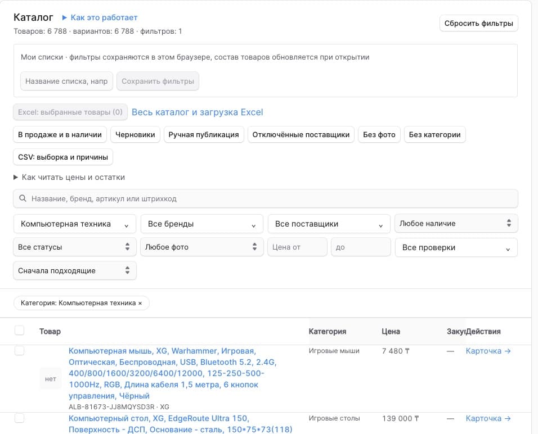Click "CSV: выборка и причины" button

pyautogui.click(x=63, y=157)
